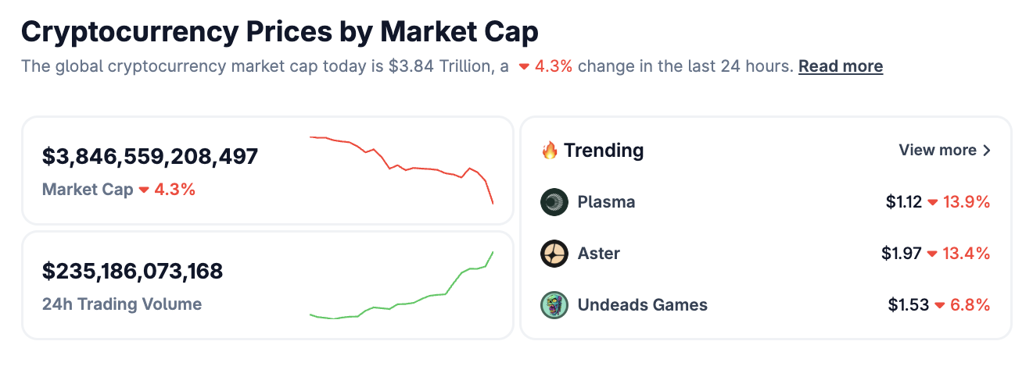Click the Plasma coin logo icon
The height and width of the screenshot is (366, 1015).
pos(554,202)
